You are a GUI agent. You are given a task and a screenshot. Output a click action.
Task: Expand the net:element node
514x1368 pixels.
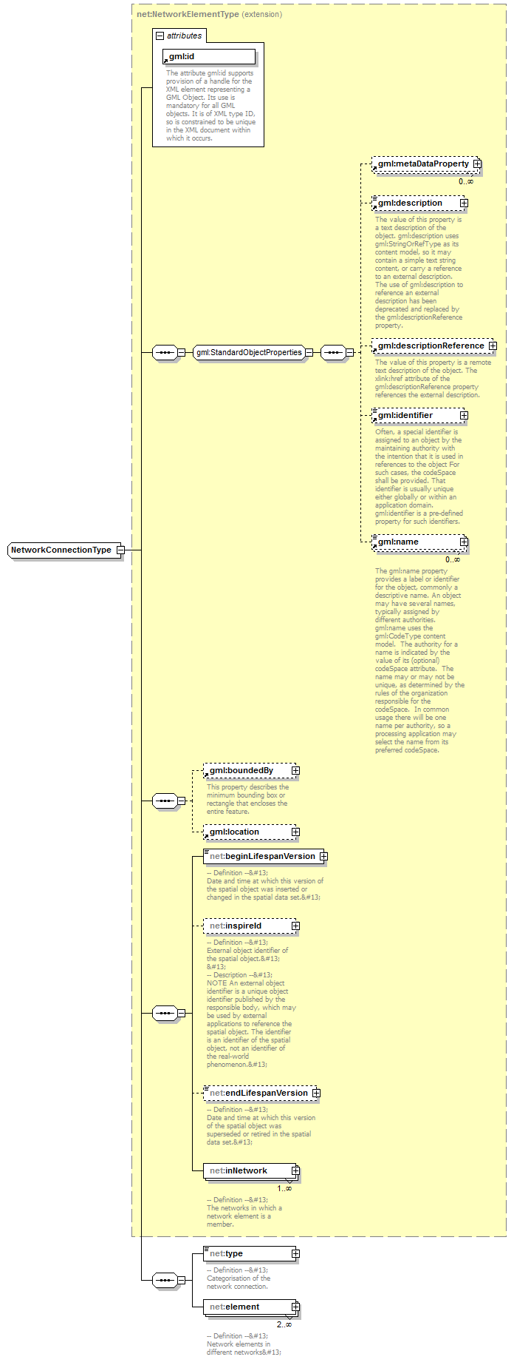(295, 1307)
